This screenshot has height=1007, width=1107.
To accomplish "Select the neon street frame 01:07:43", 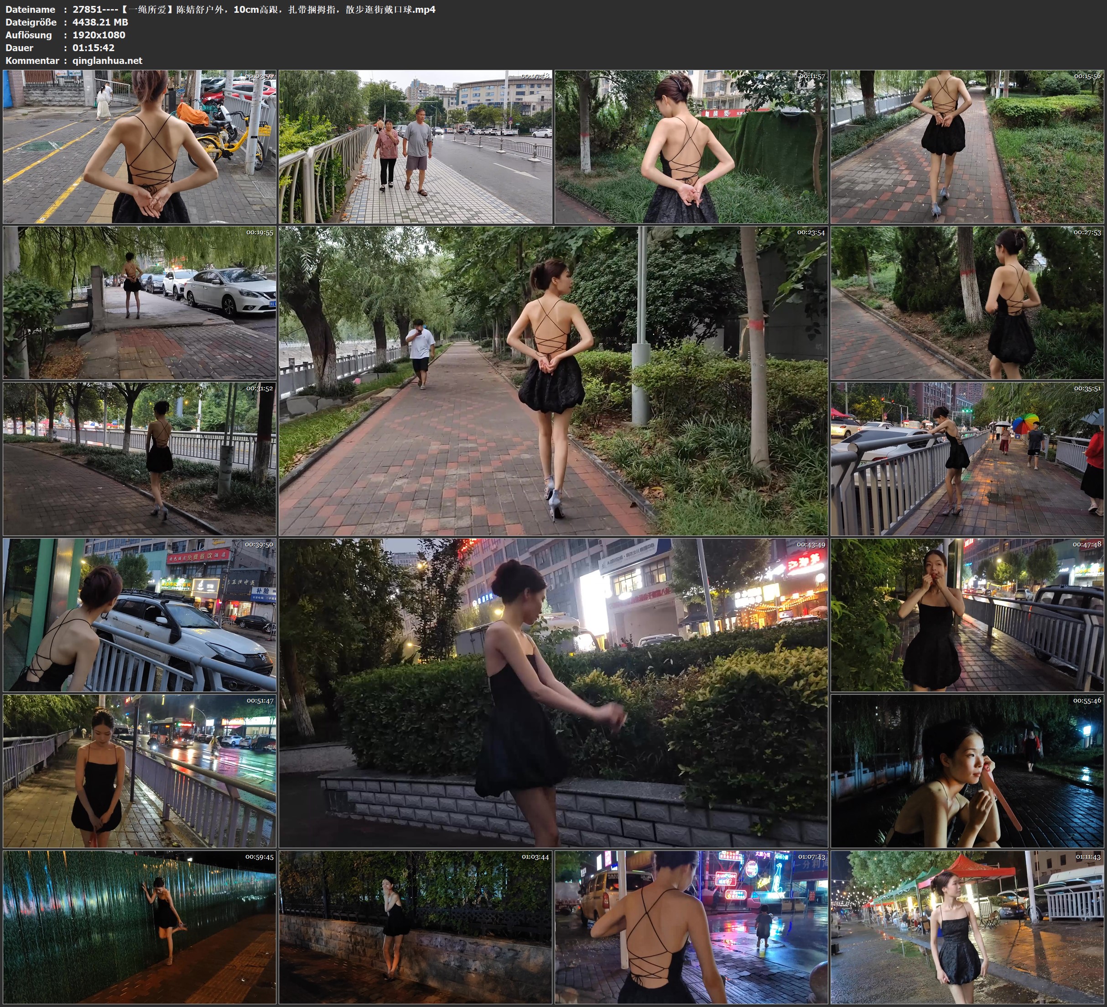I will point(691,927).
